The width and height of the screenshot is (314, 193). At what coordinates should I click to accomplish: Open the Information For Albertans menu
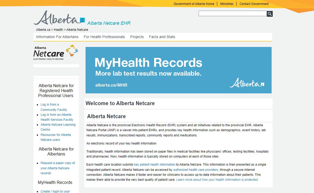57,37
